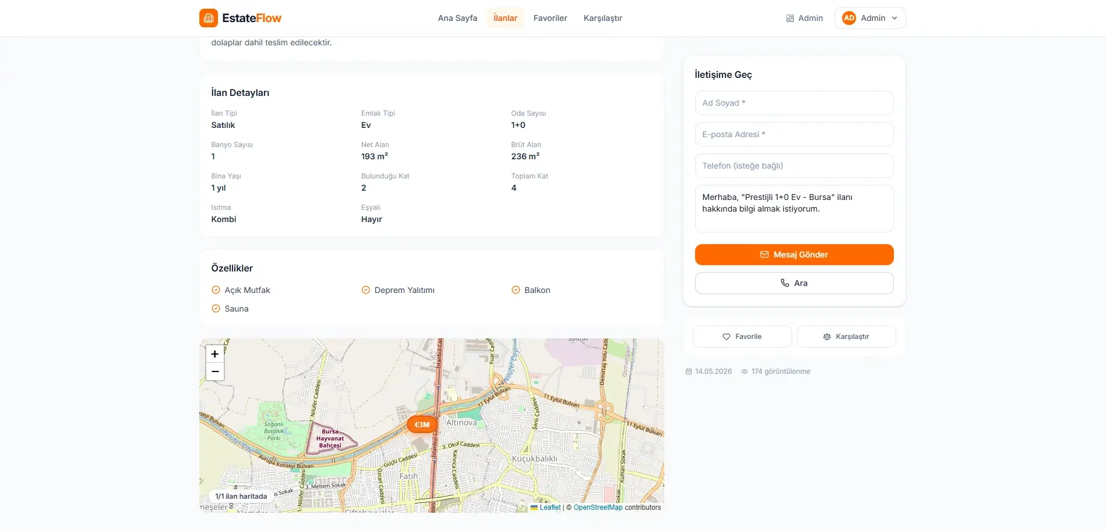
Task: Click the Deprem Yalıtımı check icon
Action: click(x=366, y=290)
